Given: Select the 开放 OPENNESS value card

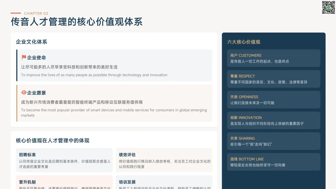Looking at the screenshot, I should tap(274, 100).
